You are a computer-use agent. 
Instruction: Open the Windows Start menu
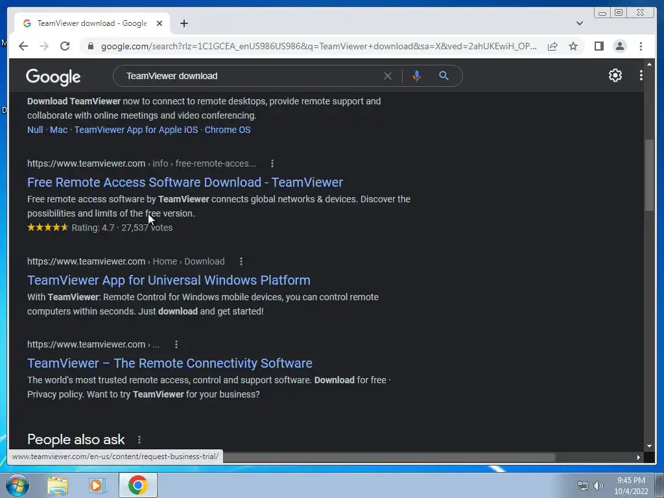pos(18,485)
